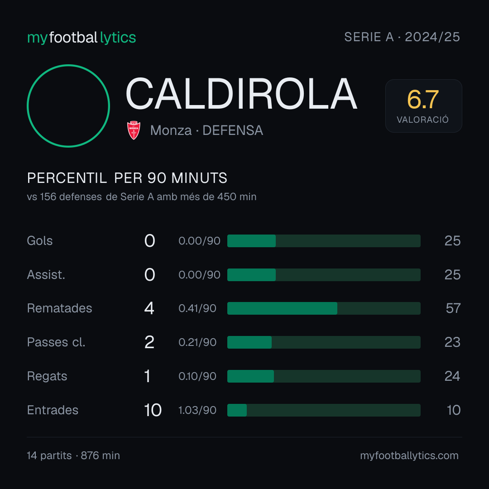The image size is (489, 489).
Task: Click the Gols percentile bar
Action: click(324, 241)
